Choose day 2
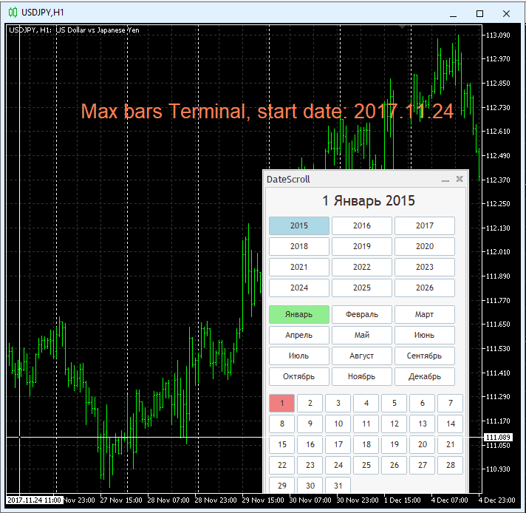526x513 pixels. [x=310, y=403]
